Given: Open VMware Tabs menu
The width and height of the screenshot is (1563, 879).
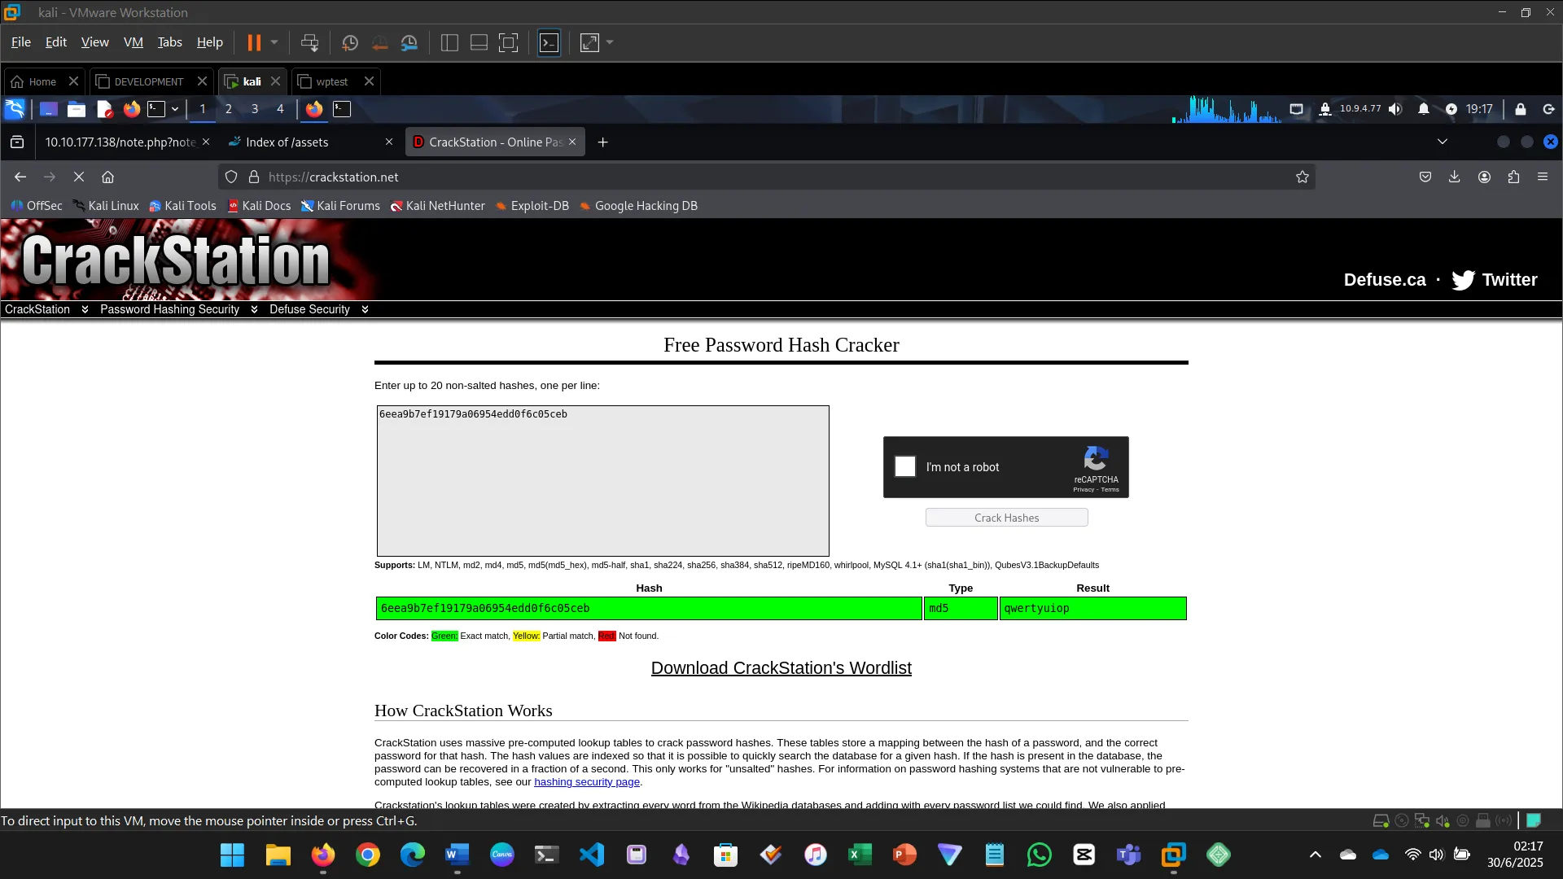Looking at the screenshot, I should pyautogui.click(x=169, y=42).
